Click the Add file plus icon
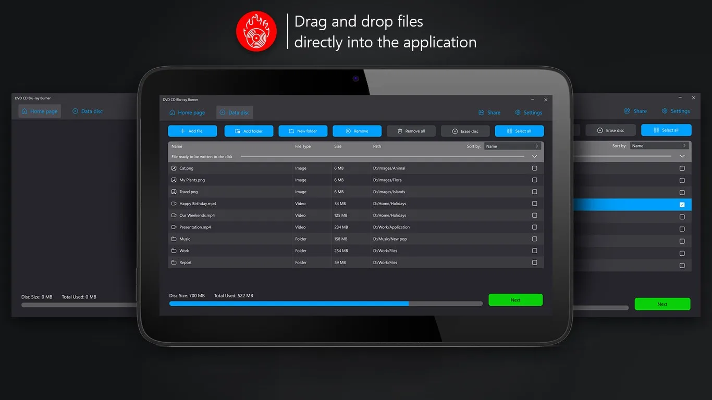 tap(183, 131)
